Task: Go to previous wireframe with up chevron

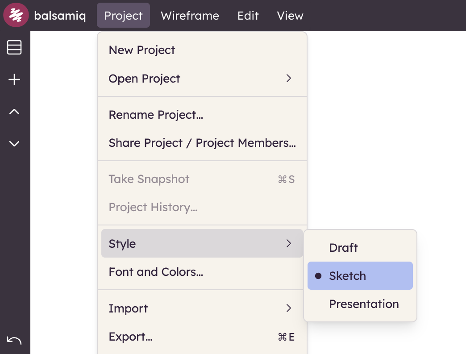Action: click(x=14, y=112)
